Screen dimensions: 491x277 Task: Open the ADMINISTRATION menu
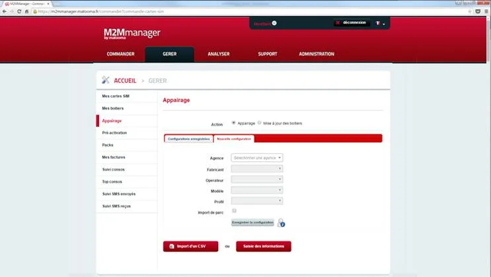click(317, 54)
